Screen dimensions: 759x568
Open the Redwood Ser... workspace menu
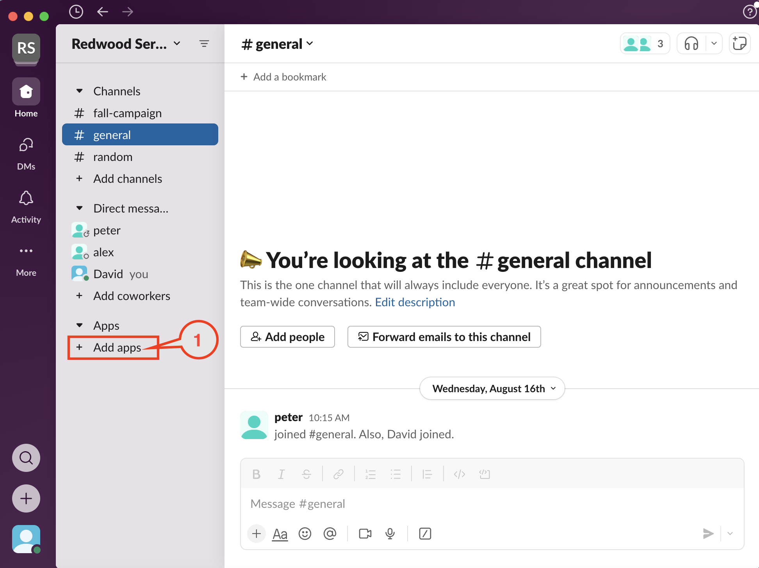point(126,44)
